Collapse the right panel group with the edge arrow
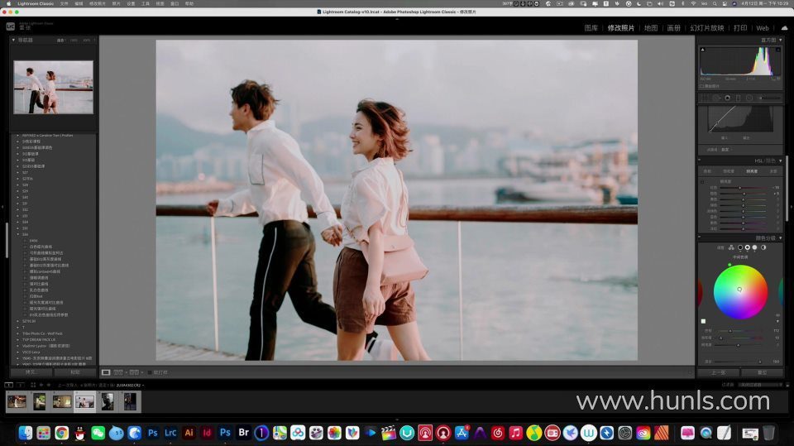Viewport: 794px width, 446px height. [x=792, y=207]
